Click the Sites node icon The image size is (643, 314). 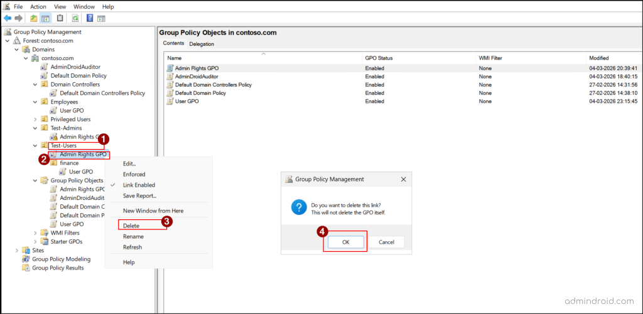click(x=26, y=250)
